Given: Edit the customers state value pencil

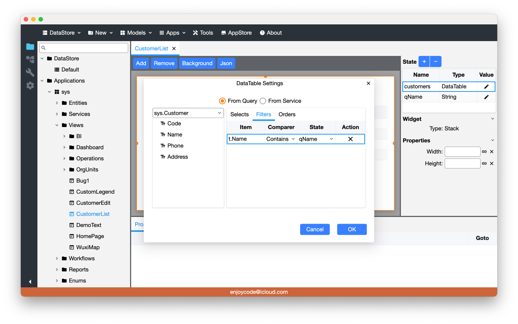Looking at the screenshot, I should [x=486, y=87].
